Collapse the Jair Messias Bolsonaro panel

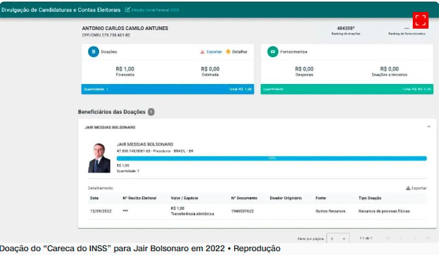click(428, 127)
